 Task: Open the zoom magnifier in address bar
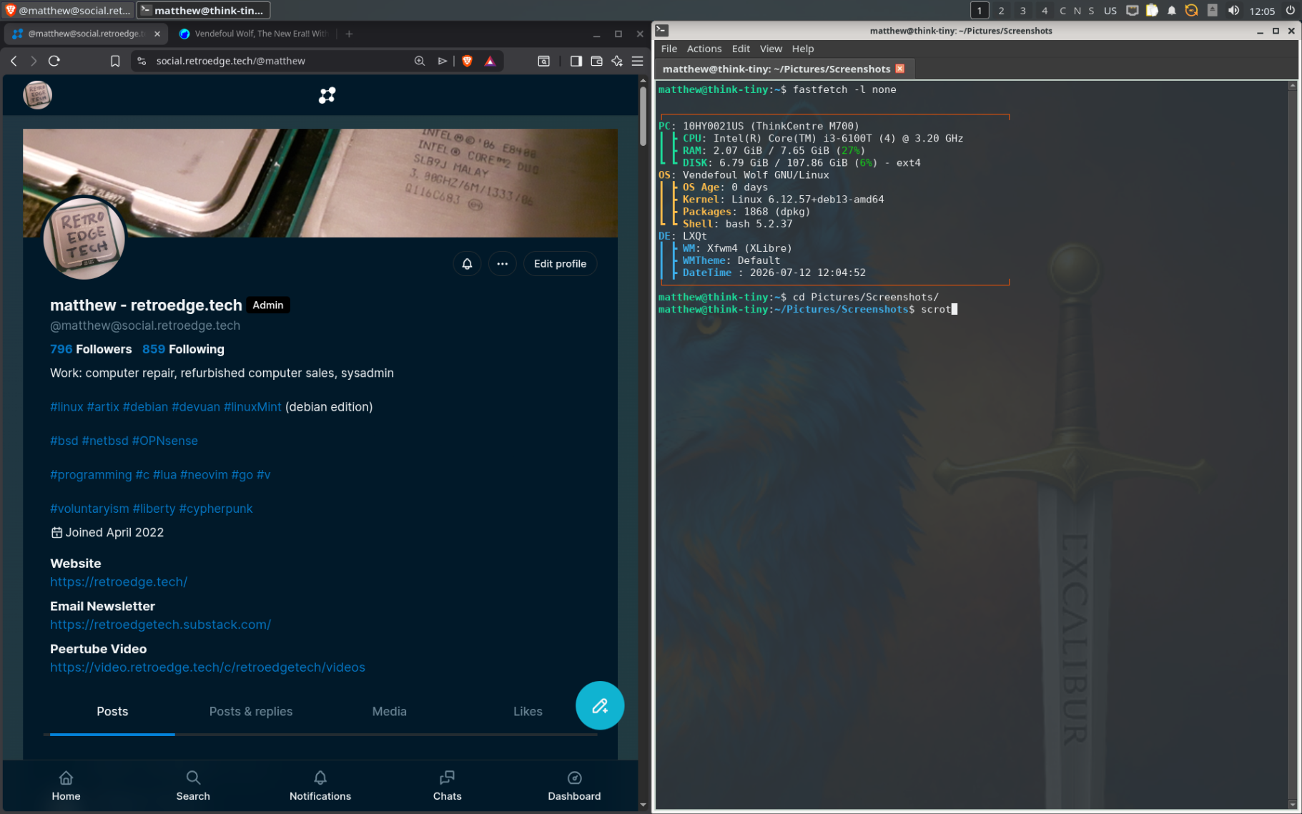click(420, 61)
